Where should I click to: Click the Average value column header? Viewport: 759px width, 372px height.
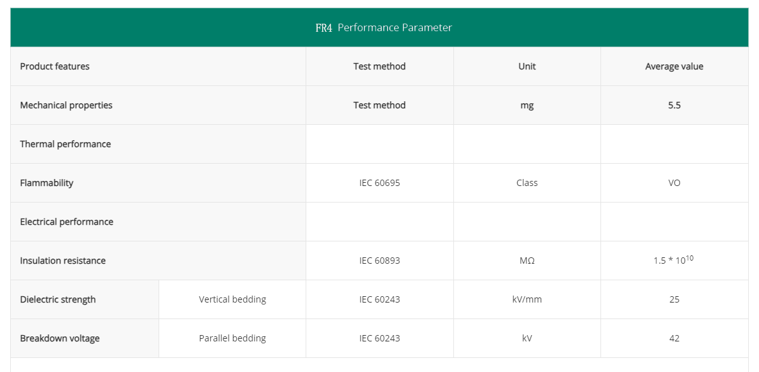point(674,66)
